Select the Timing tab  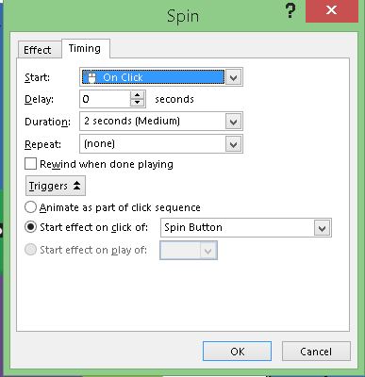[x=85, y=48]
